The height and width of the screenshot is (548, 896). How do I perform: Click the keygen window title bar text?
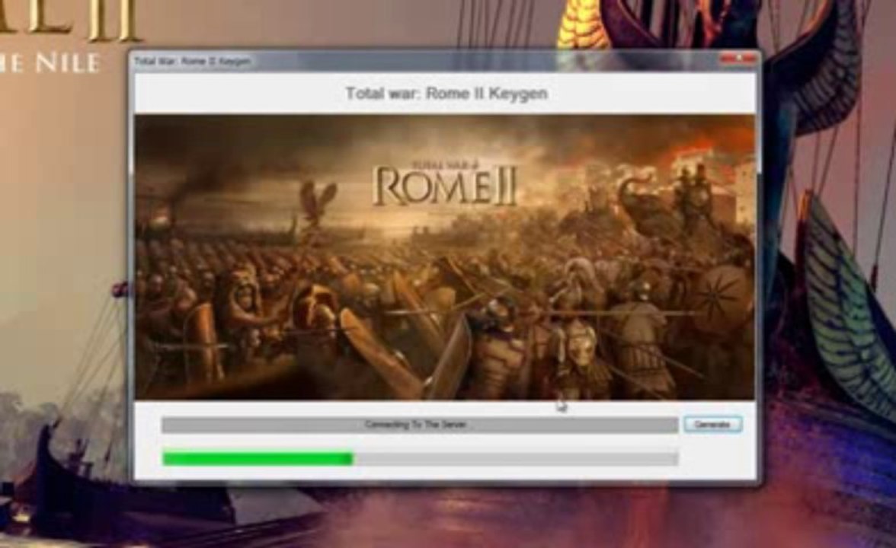click(x=192, y=61)
